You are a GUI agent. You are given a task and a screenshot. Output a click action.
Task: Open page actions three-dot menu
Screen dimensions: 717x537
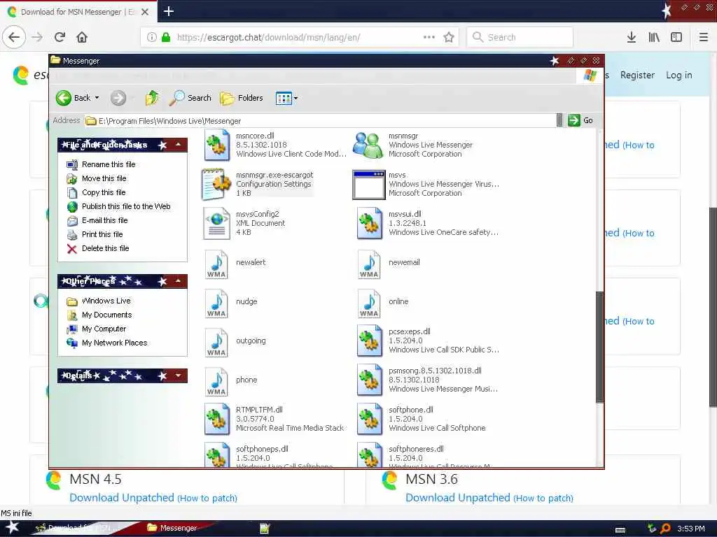pyautogui.click(x=429, y=37)
